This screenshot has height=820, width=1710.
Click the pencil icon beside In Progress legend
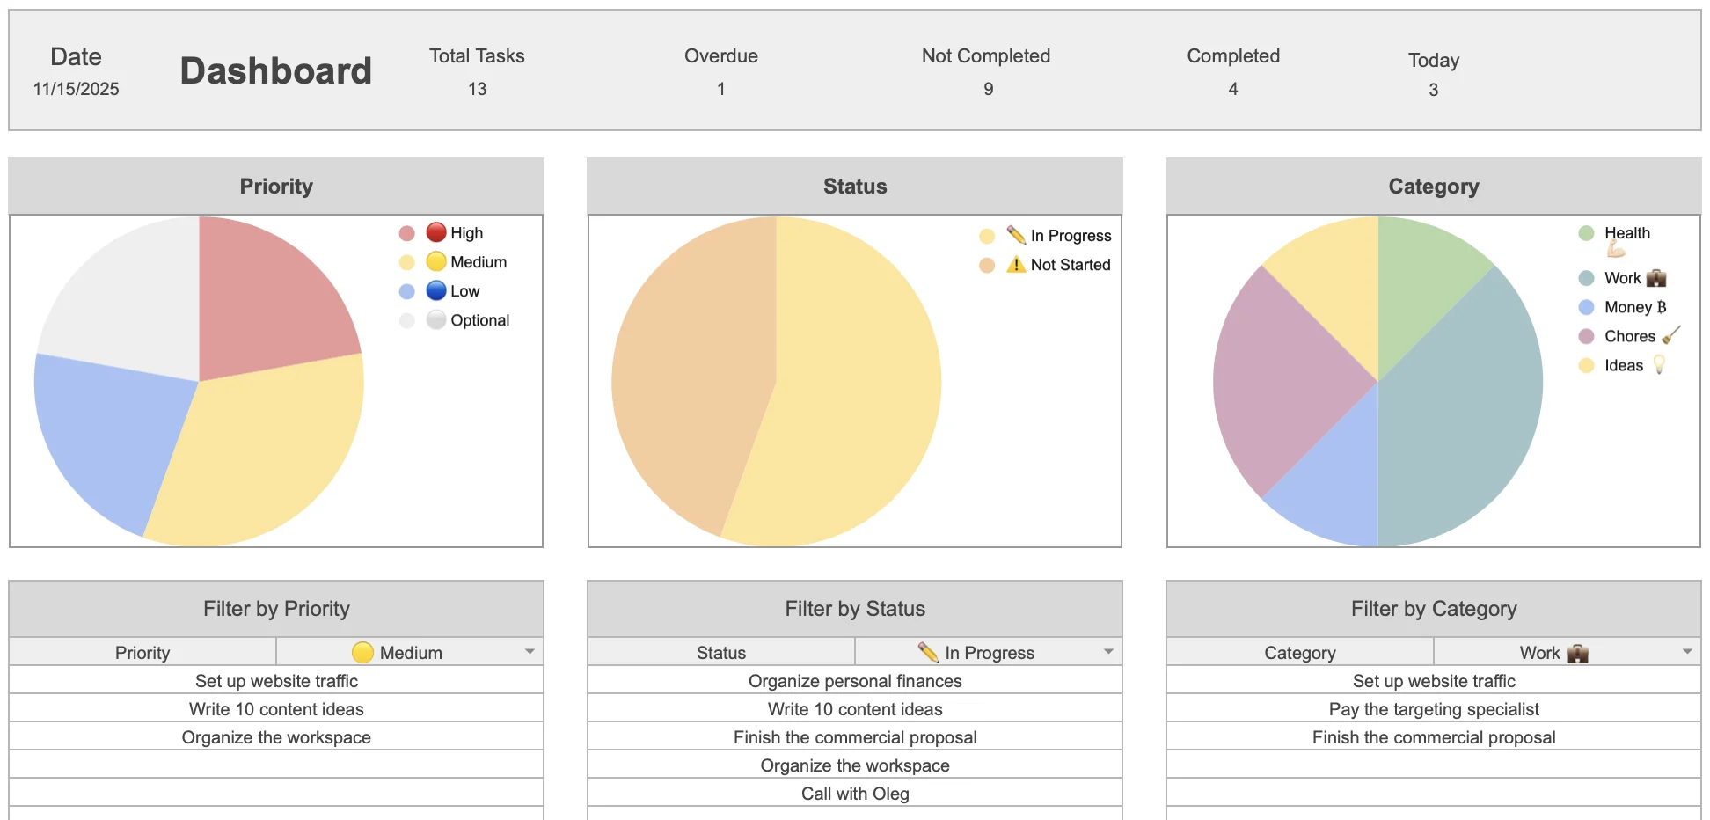click(x=1016, y=235)
